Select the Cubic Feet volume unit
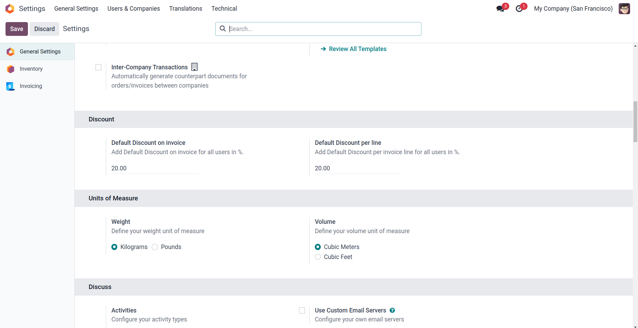638x328 pixels. (318, 257)
